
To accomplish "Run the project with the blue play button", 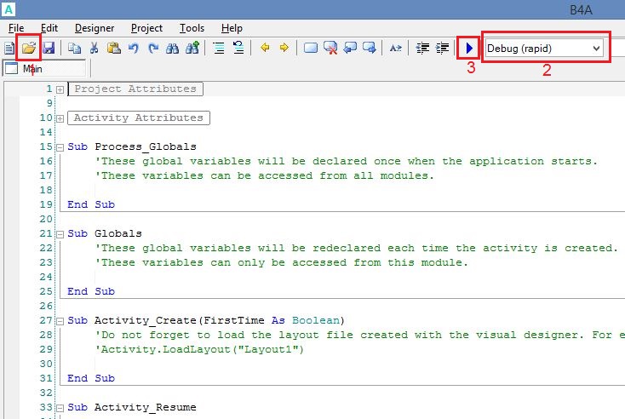I will tap(469, 49).
